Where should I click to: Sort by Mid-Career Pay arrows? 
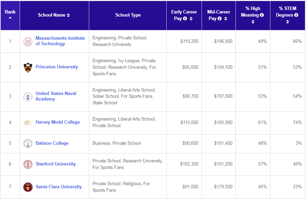[x=225, y=19]
